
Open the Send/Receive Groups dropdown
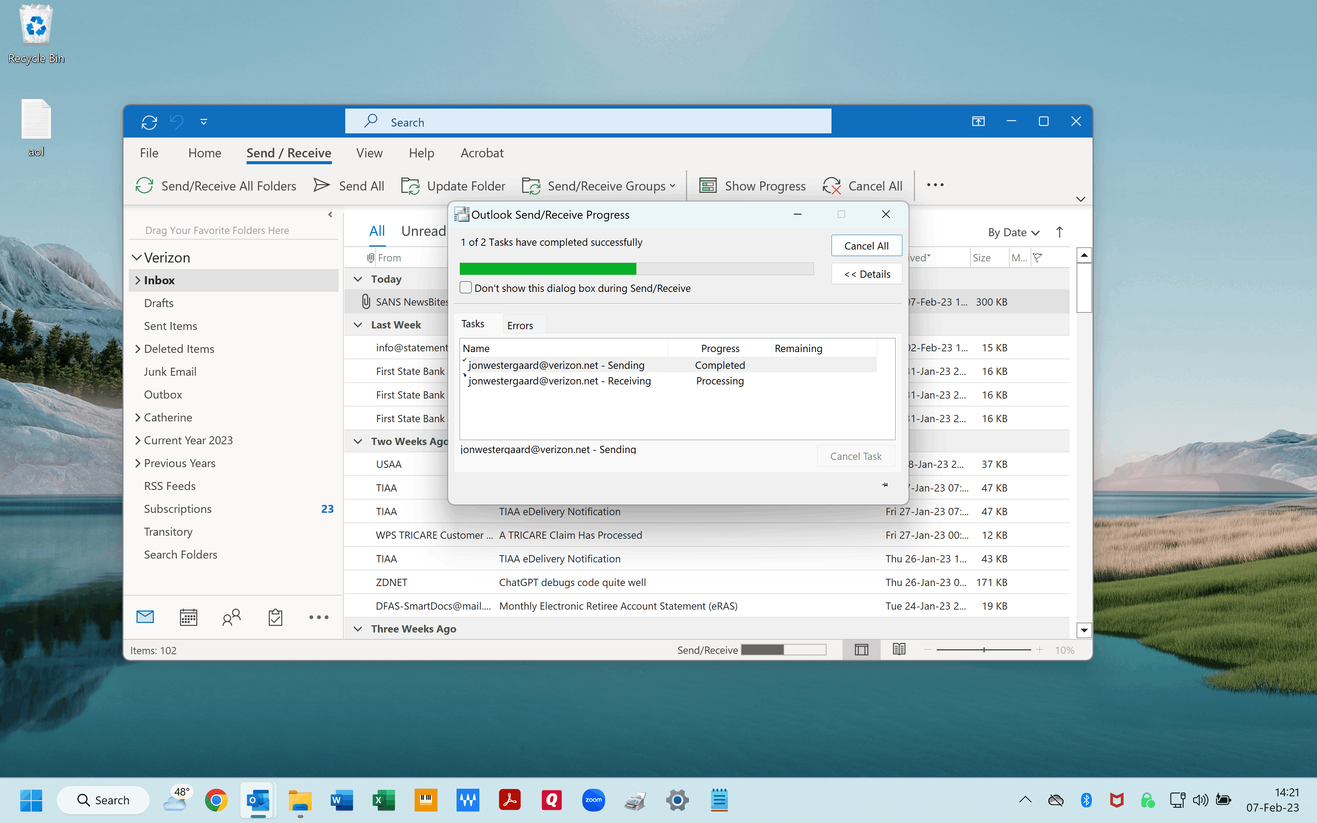tap(599, 186)
